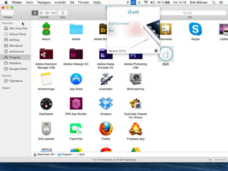Open the Adium app icon

46,29
